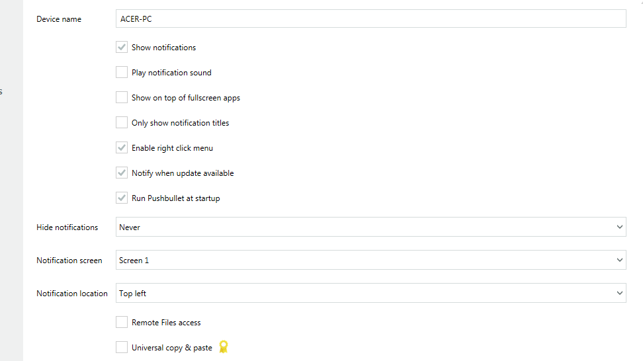The image size is (643, 361).
Task: Click the Notification location label text
Action: (x=72, y=294)
